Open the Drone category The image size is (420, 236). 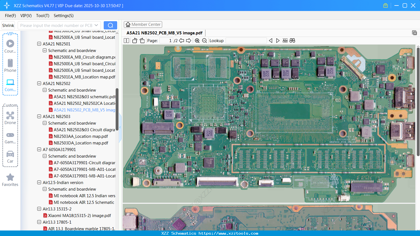point(10,118)
